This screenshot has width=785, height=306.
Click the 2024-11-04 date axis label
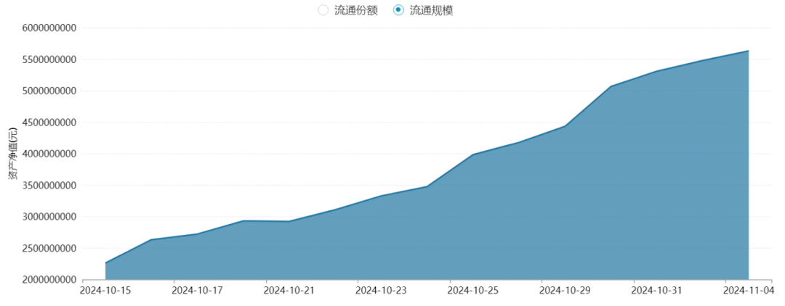(749, 290)
